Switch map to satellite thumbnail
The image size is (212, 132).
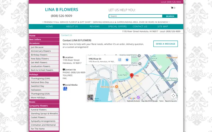[90, 97]
